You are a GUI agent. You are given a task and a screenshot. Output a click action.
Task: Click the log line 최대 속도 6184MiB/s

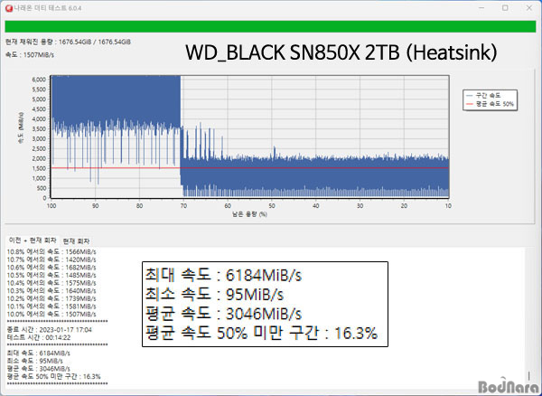[x=38, y=354]
